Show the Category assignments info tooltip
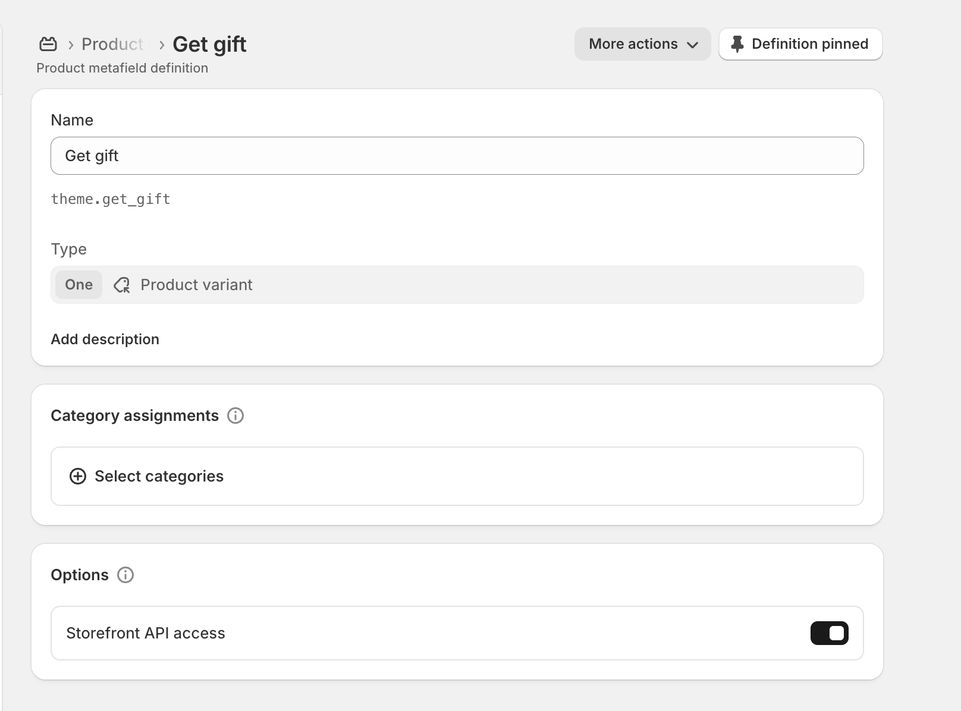Viewport: 961px width, 711px height. (x=235, y=416)
